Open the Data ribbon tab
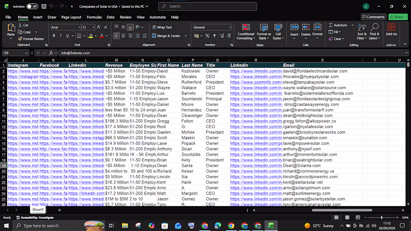Viewport: 411px width, 231px height. 110,17
